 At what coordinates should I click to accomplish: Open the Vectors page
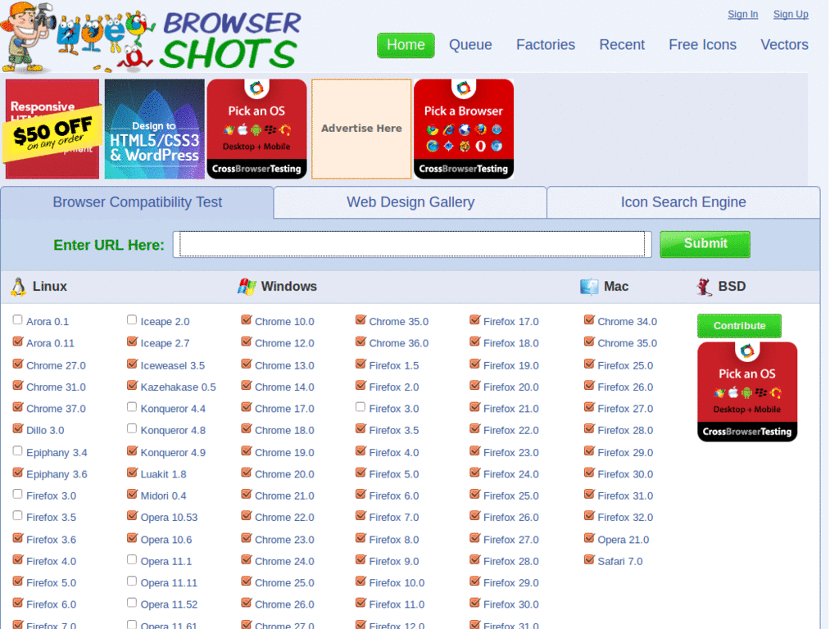click(784, 45)
